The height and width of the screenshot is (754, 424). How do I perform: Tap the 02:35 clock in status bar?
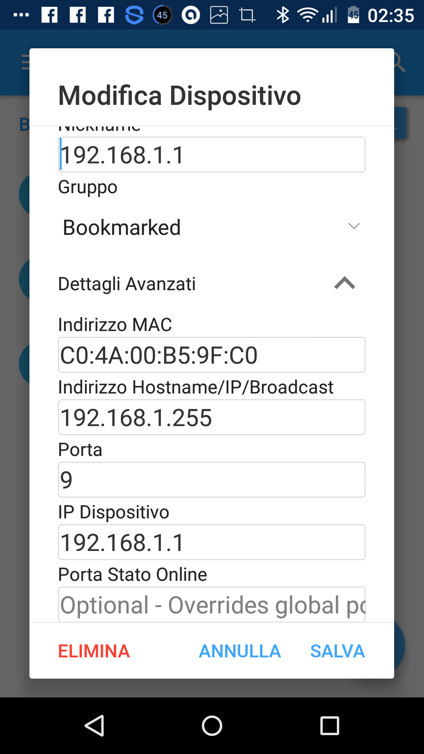pyautogui.click(x=391, y=16)
